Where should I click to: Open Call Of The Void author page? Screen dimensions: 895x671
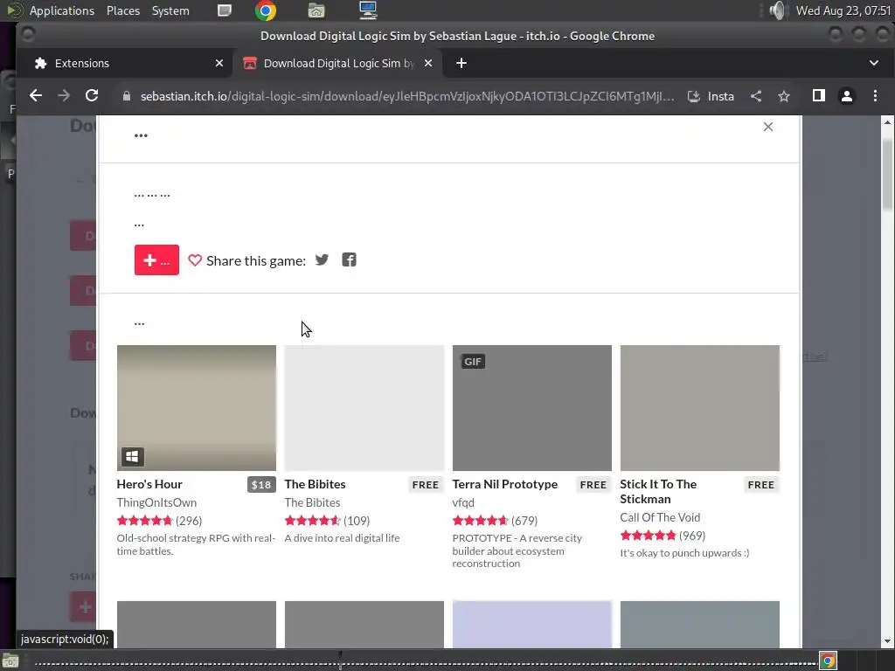click(660, 517)
